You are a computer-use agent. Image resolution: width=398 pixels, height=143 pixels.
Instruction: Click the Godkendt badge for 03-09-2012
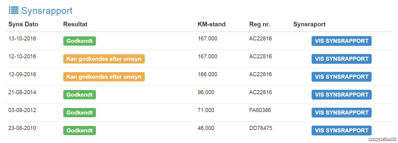coord(80,113)
